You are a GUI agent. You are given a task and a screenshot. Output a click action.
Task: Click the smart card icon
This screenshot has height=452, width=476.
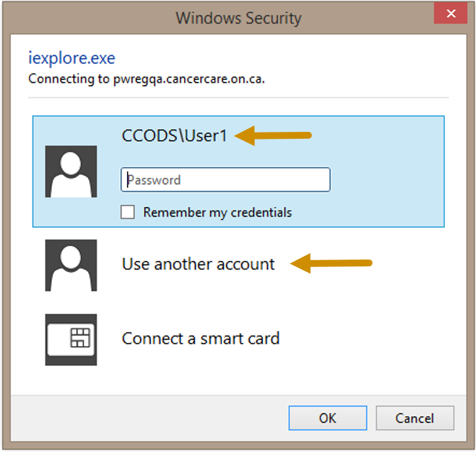point(71,340)
